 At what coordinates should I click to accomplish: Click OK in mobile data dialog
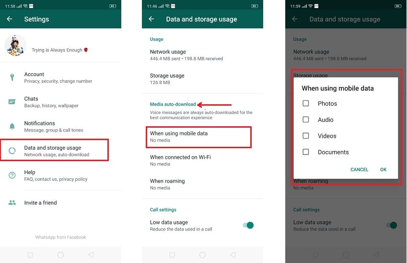383,170
